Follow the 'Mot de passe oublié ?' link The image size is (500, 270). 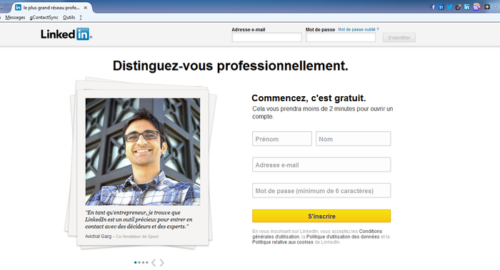click(359, 29)
